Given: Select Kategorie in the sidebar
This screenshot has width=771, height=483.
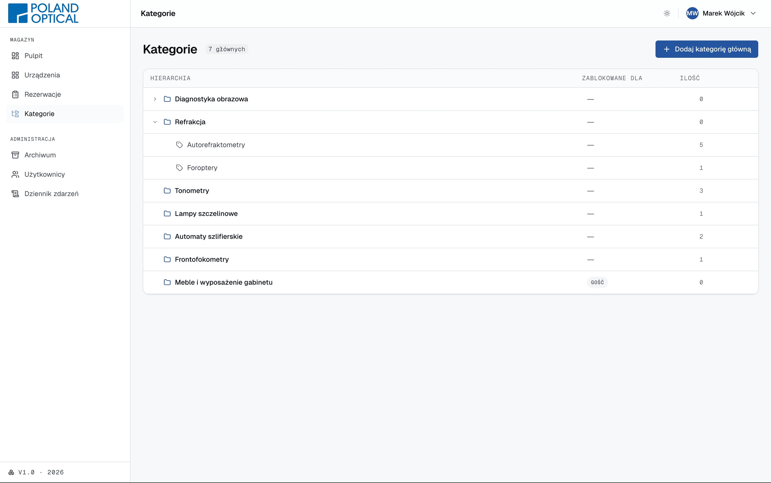Looking at the screenshot, I should tap(65, 114).
